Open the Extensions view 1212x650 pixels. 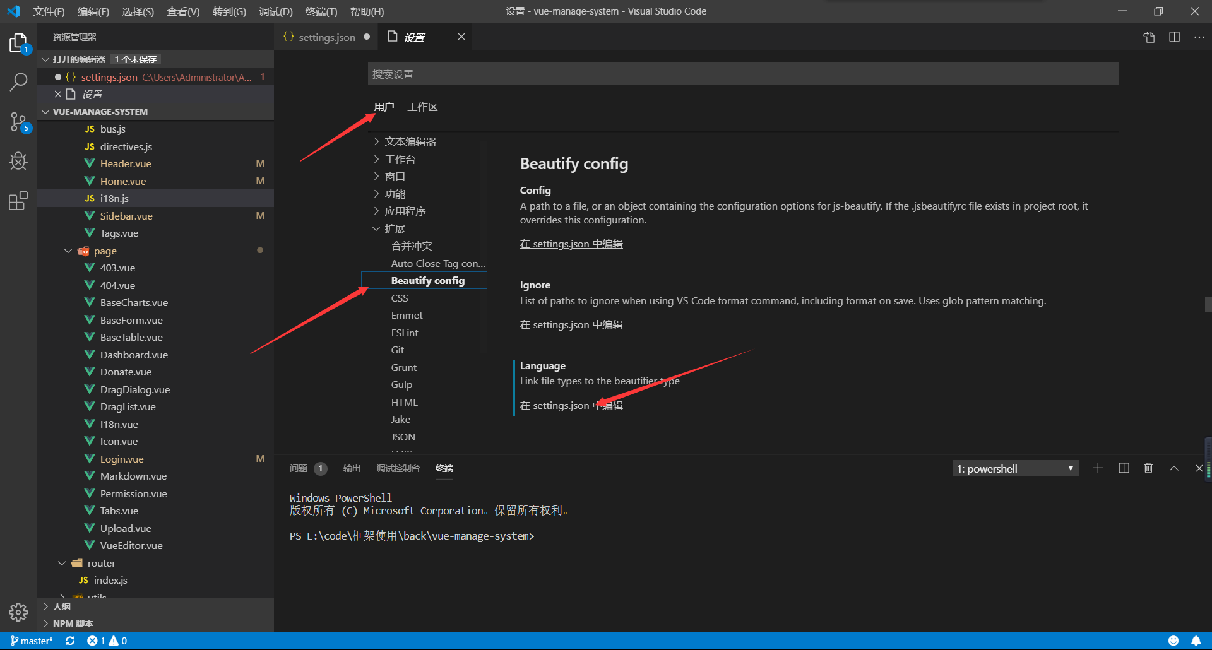[x=18, y=200]
